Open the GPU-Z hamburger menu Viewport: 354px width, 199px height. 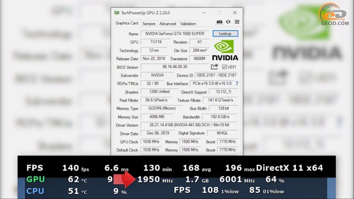click(x=237, y=22)
